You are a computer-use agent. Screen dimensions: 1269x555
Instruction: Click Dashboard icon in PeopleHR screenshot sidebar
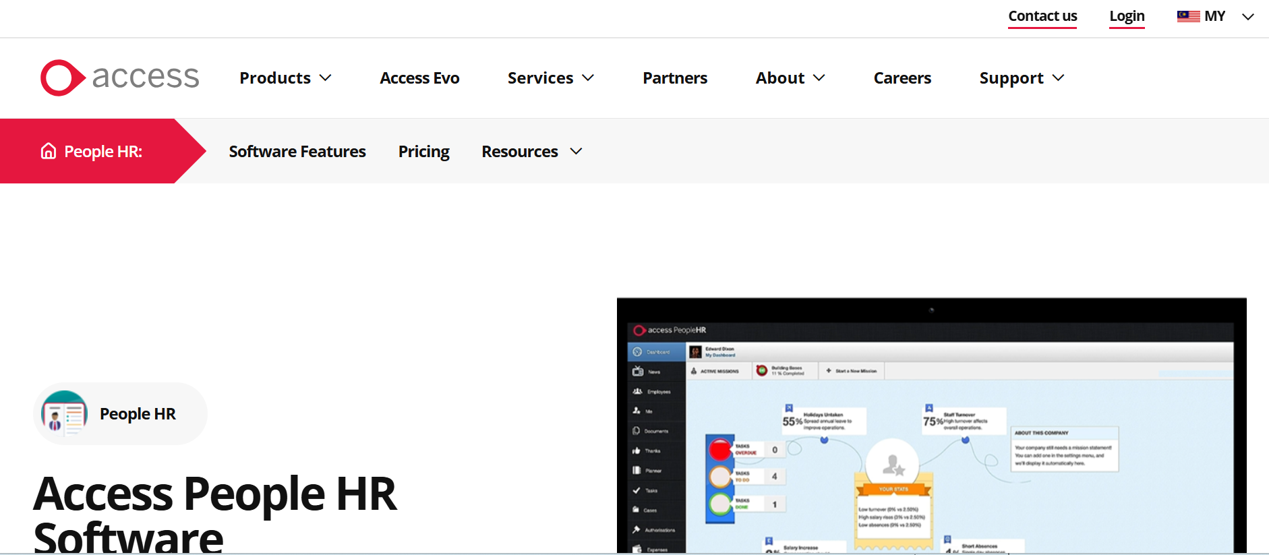point(637,352)
